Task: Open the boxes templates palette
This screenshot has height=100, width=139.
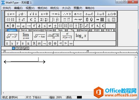Action: click(111, 19)
